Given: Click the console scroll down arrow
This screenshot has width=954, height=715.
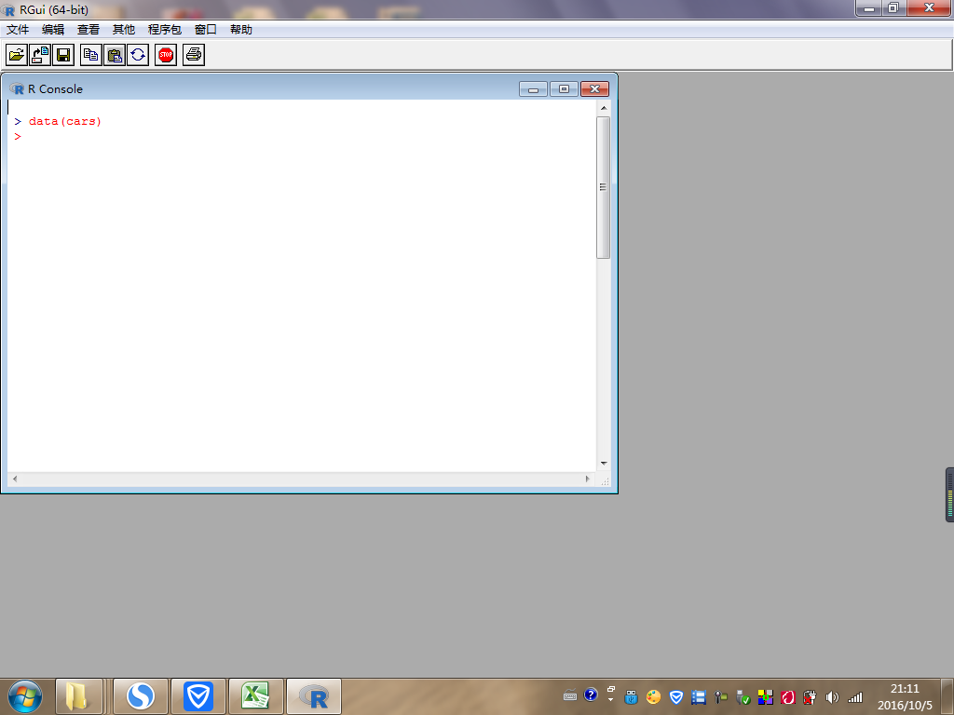Looking at the screenshot, I should (x=604, y=464).
